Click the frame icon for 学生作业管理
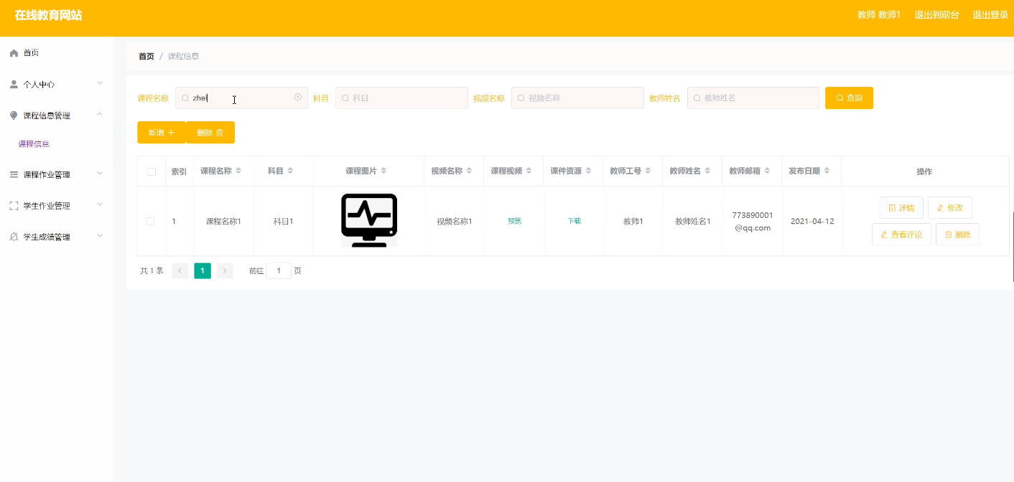The width and height of the screenshot is (1014, 482). point(14,206)
